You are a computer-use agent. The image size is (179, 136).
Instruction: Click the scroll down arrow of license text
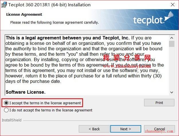coord(172,92)
